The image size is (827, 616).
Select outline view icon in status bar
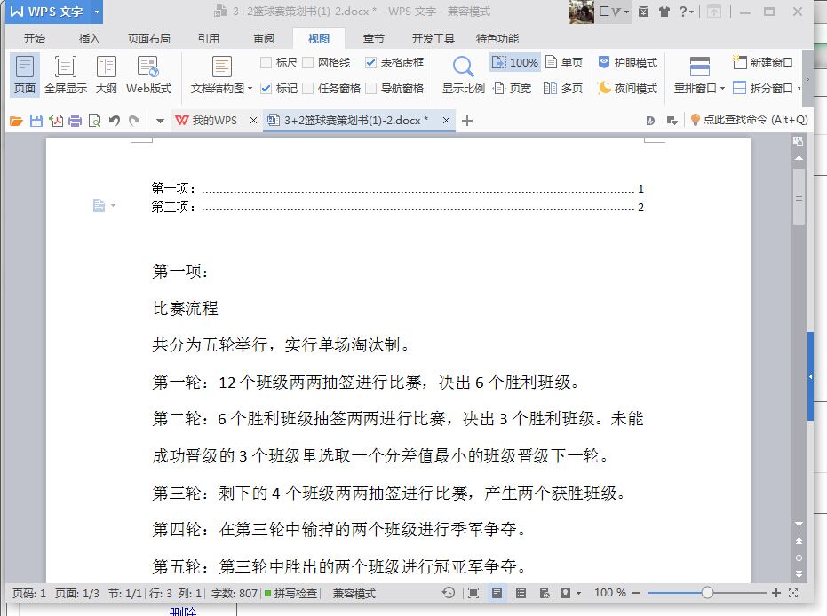pyautogui.click(x=521, y=593)
